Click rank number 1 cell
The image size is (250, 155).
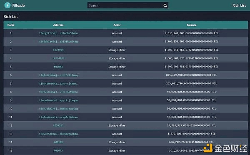point(11,33)
